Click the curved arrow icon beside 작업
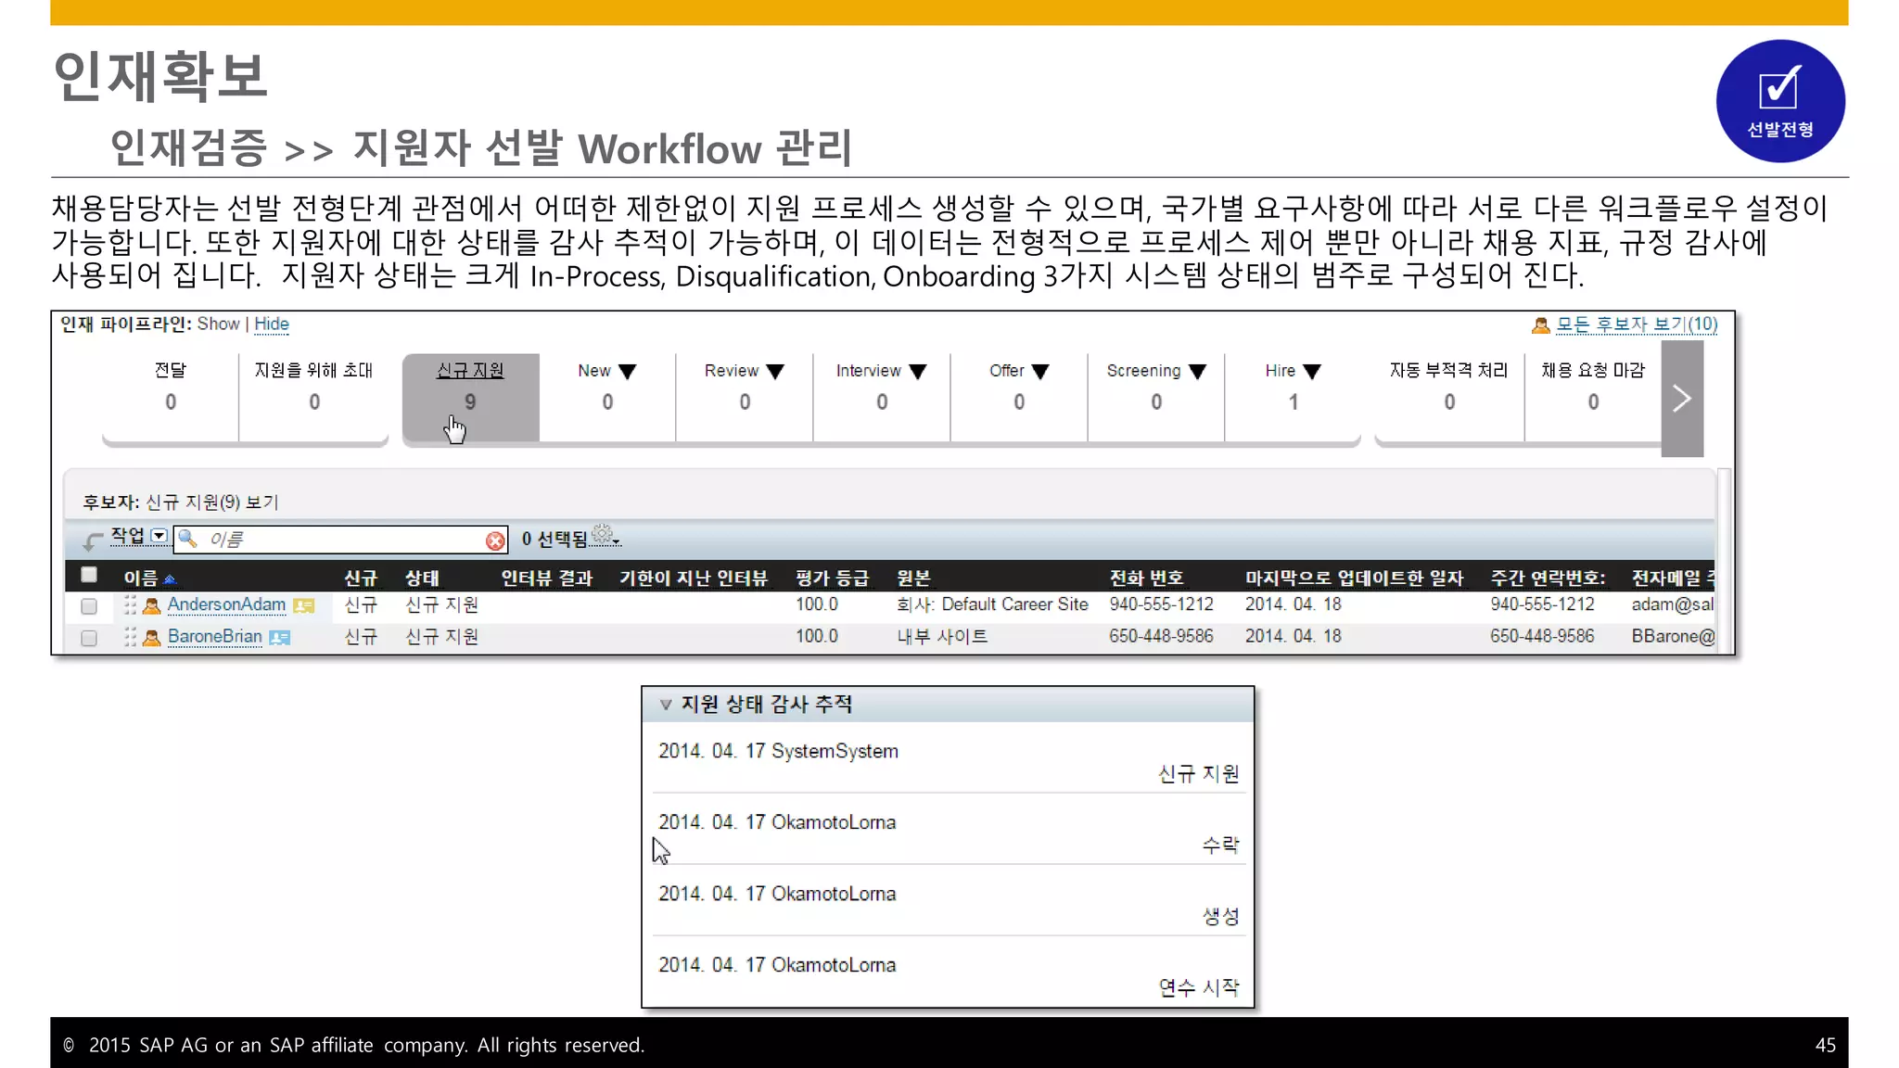Screen dimensions: 1899x1068 click(93, 540)
